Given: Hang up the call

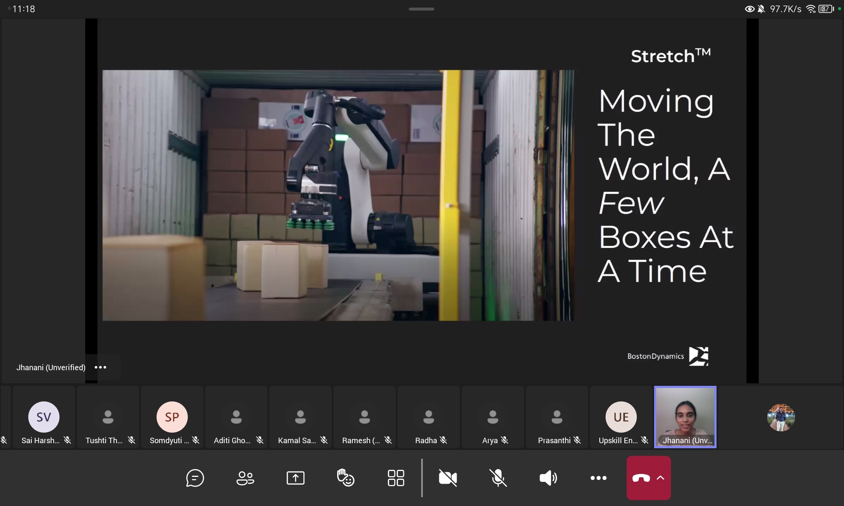Looking at the screenshot, I should click(641, 478).
